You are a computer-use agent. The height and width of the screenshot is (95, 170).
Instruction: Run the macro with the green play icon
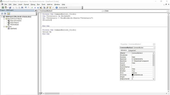click(x=32, y=8)
